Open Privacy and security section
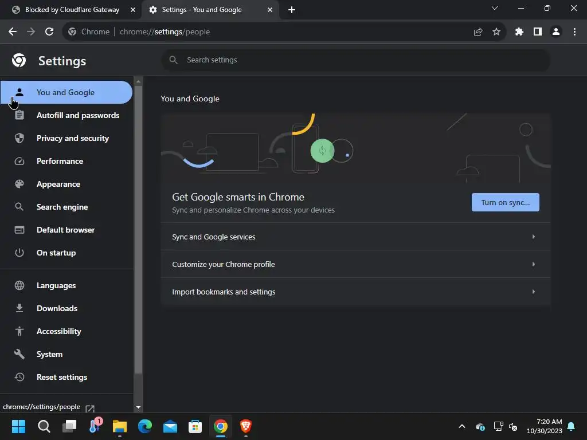 [x=66, y=139]
